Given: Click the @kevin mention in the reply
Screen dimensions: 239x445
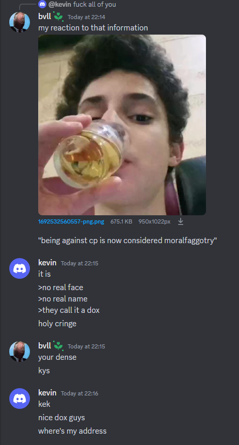Looking at the screenshot, I should 59,5.
